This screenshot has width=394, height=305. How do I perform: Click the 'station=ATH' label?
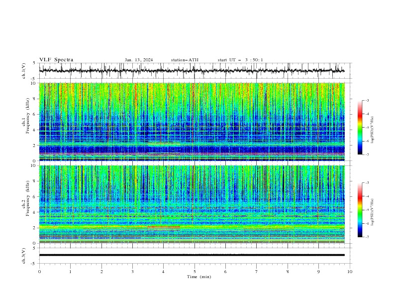185,60
